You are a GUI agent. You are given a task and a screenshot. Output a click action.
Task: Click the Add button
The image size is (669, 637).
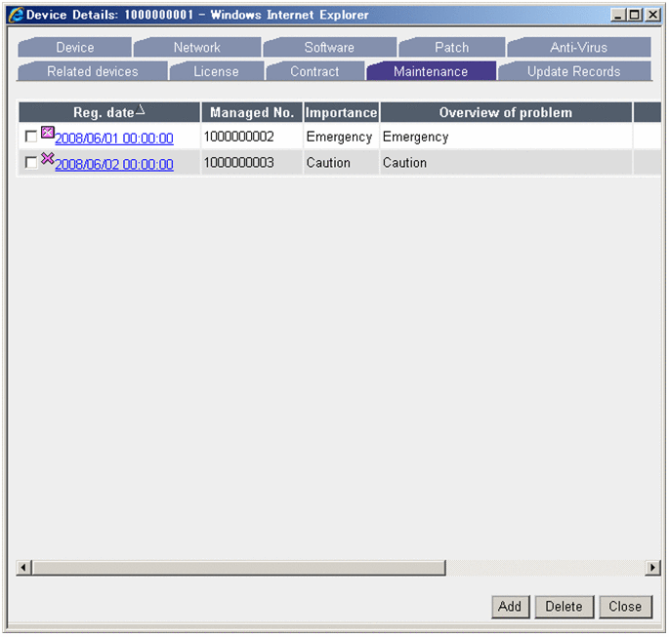510,607
